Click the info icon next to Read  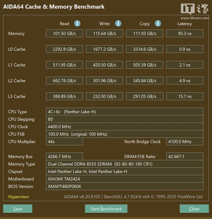click(x=77, y=24)
